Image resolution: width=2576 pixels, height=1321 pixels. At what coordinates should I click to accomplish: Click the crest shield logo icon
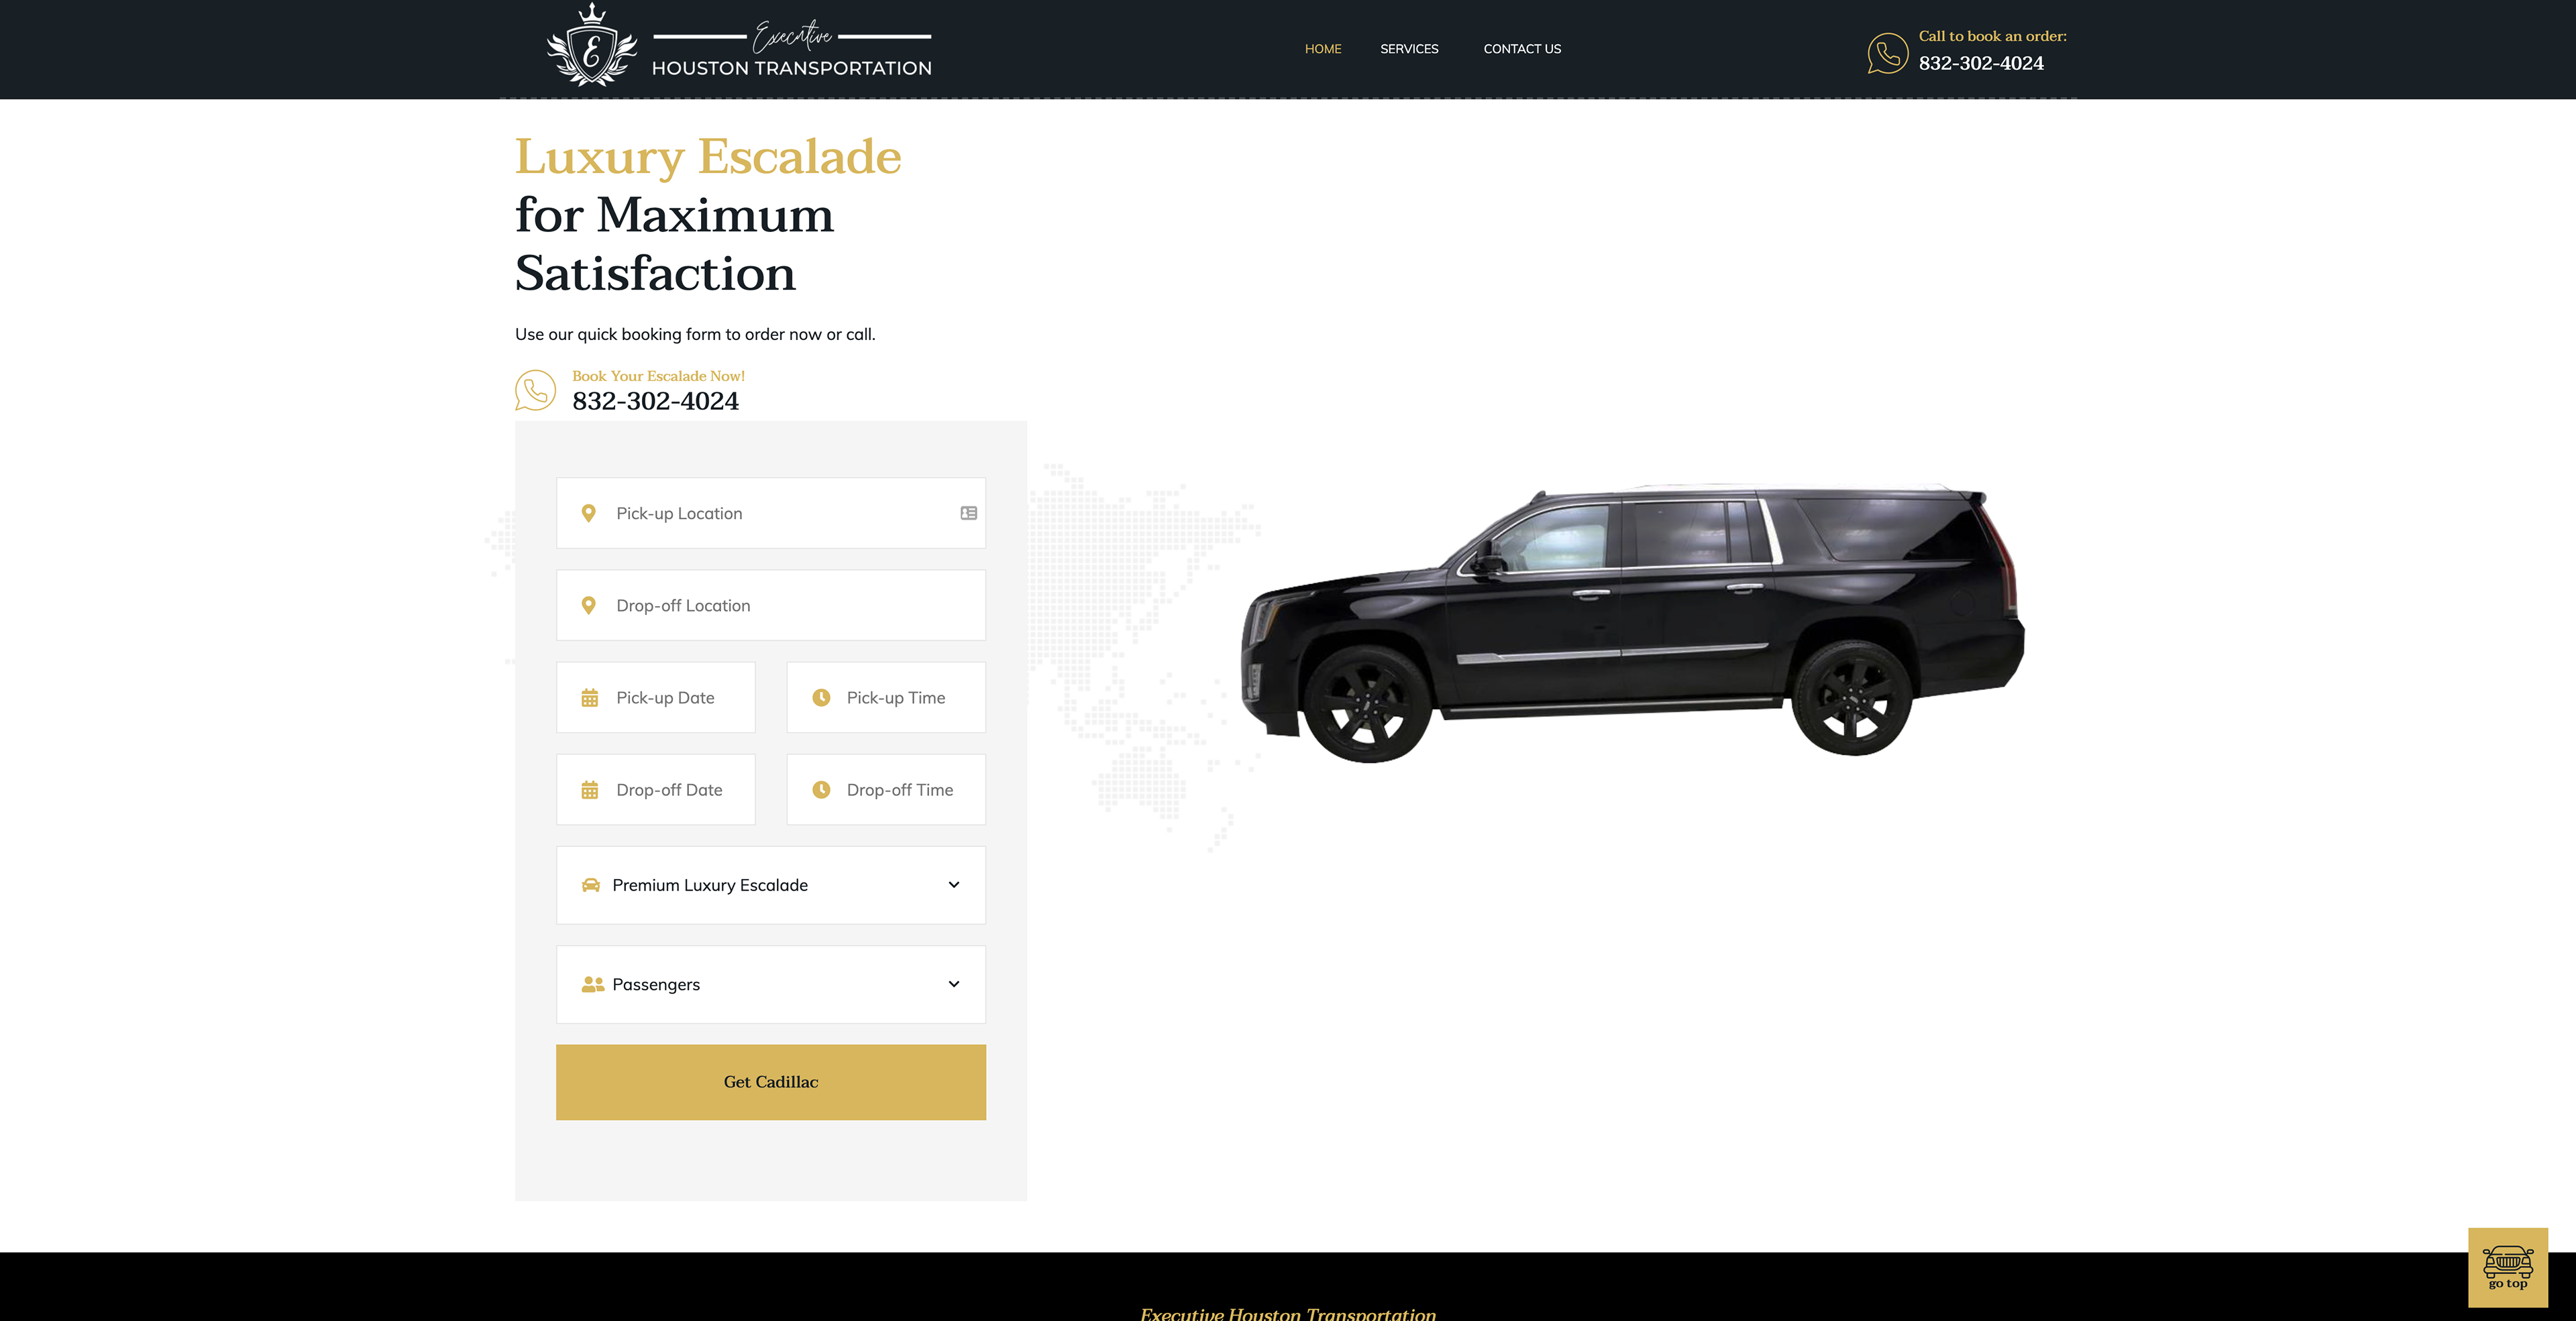tap(592, 46)
